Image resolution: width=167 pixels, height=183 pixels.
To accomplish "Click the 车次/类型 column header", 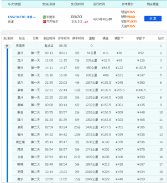I will 14,4.
